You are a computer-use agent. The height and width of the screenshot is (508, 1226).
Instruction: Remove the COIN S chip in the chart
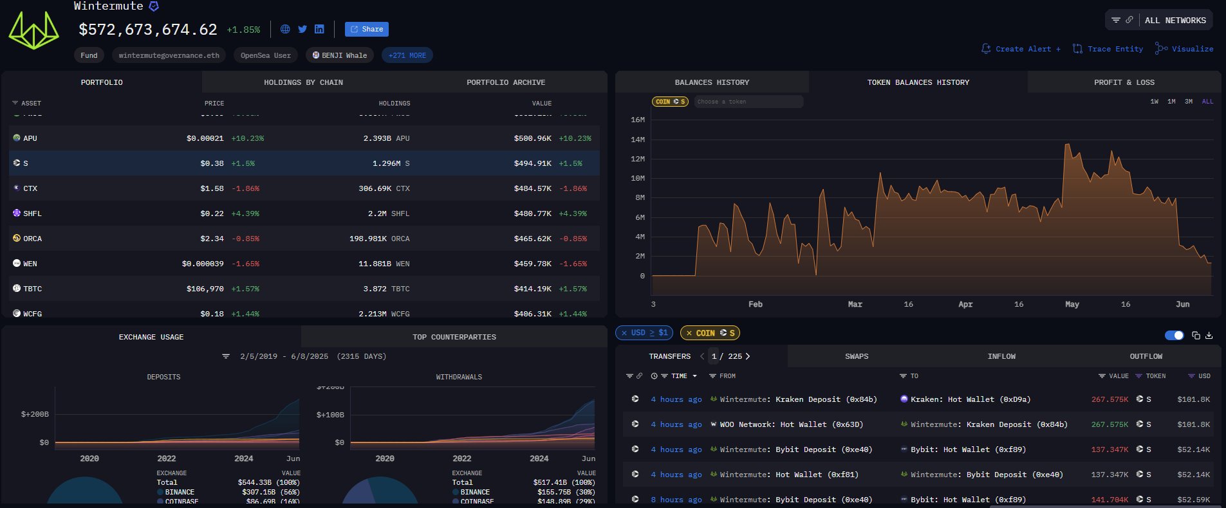(671, 102)
